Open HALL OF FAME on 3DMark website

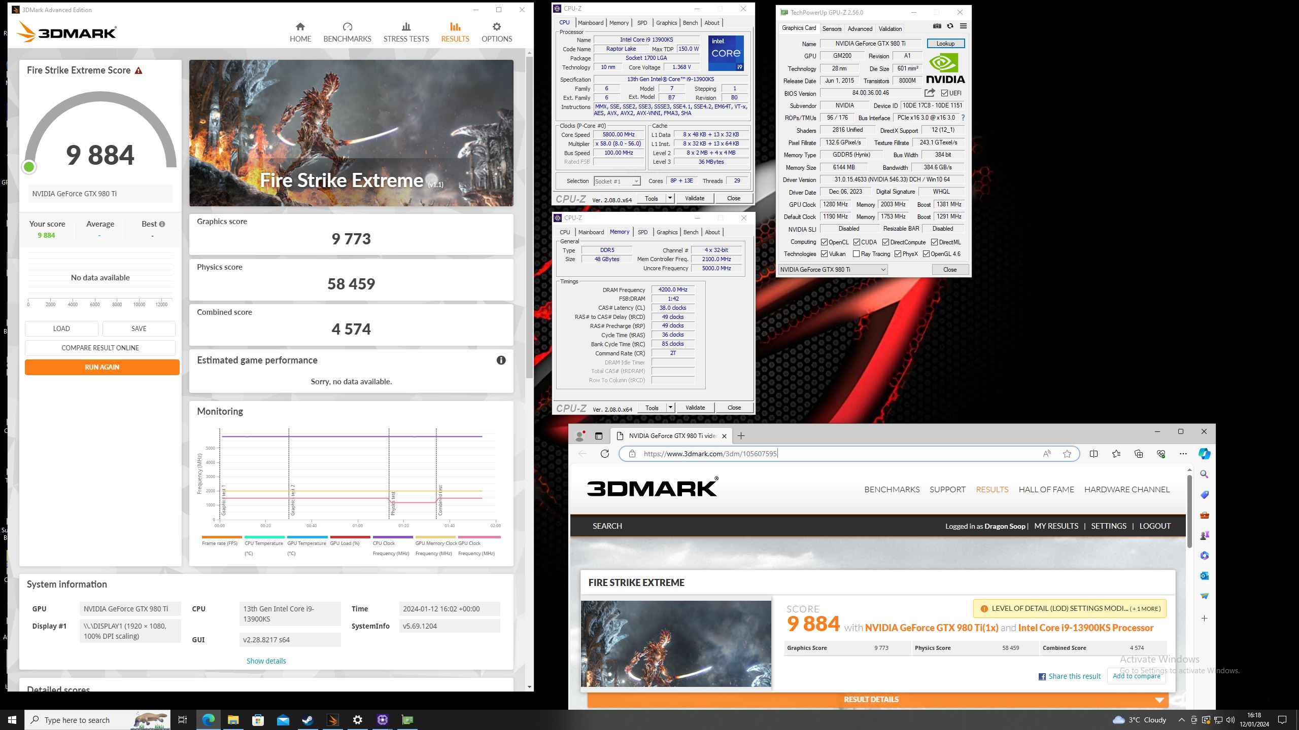pos(1046,489)
